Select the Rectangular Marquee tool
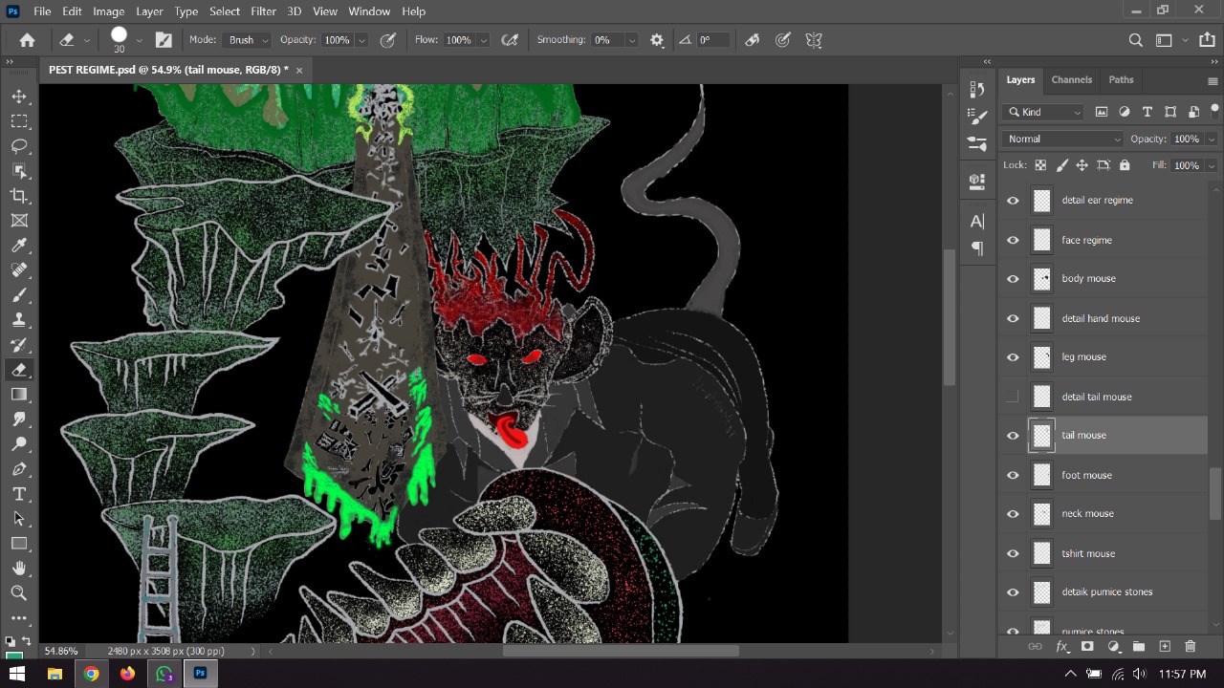This screenshot has width=1224, height=688. tap(19, 121)
